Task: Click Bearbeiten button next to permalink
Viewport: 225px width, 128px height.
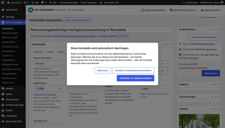Action: pyautogui.click(x=123, y=36)
